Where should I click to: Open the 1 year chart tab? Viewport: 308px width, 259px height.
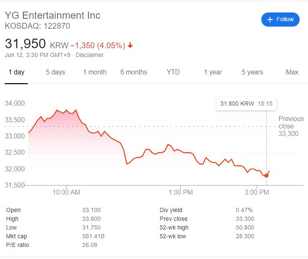pos(213,72)
